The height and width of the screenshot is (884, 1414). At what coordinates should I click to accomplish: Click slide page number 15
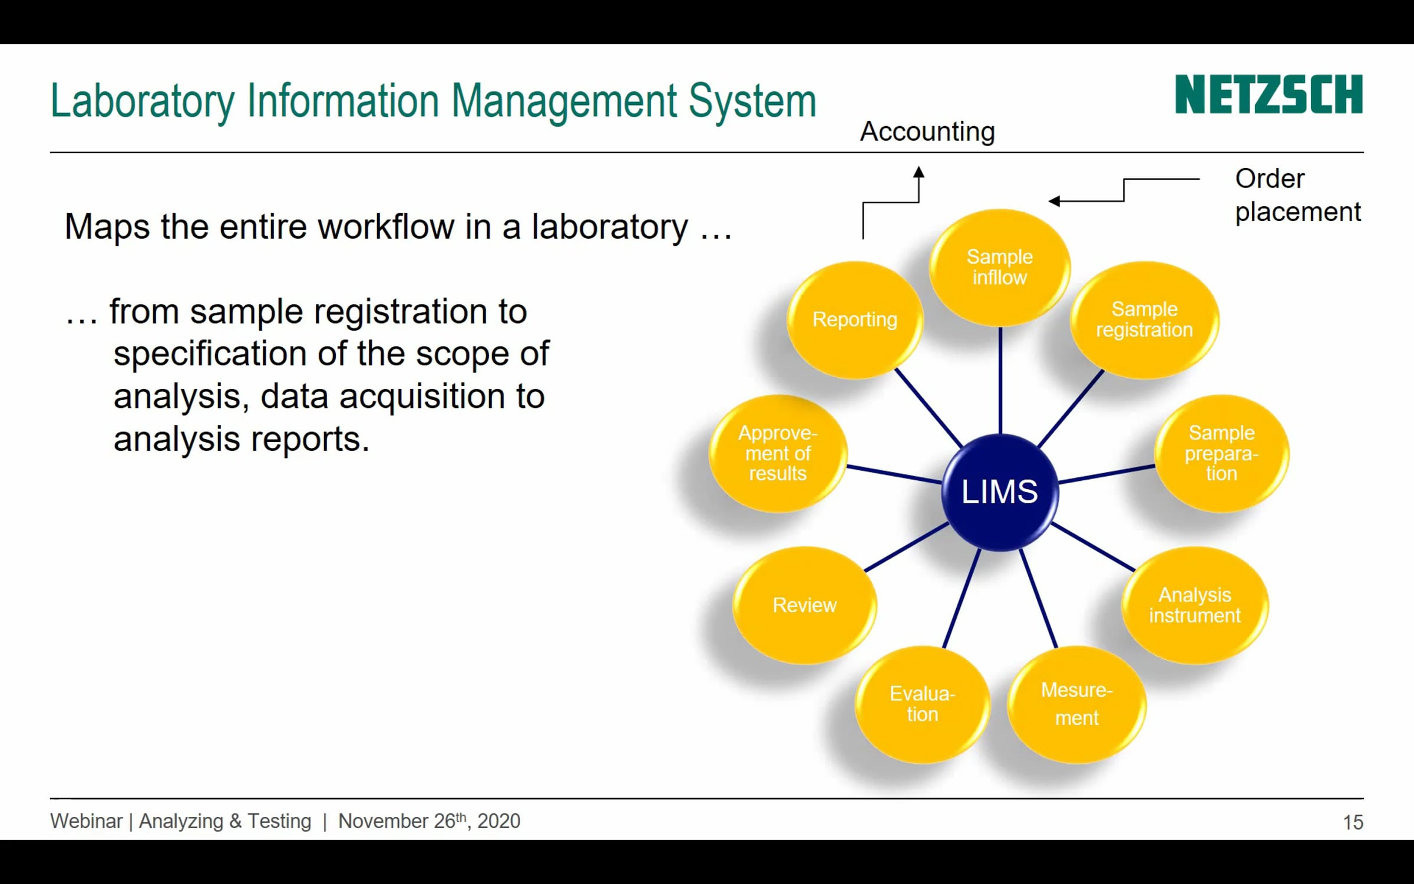click(1353, 822)
